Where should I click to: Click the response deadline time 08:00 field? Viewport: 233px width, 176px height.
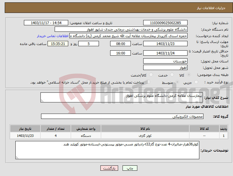[x=120, y=44]
